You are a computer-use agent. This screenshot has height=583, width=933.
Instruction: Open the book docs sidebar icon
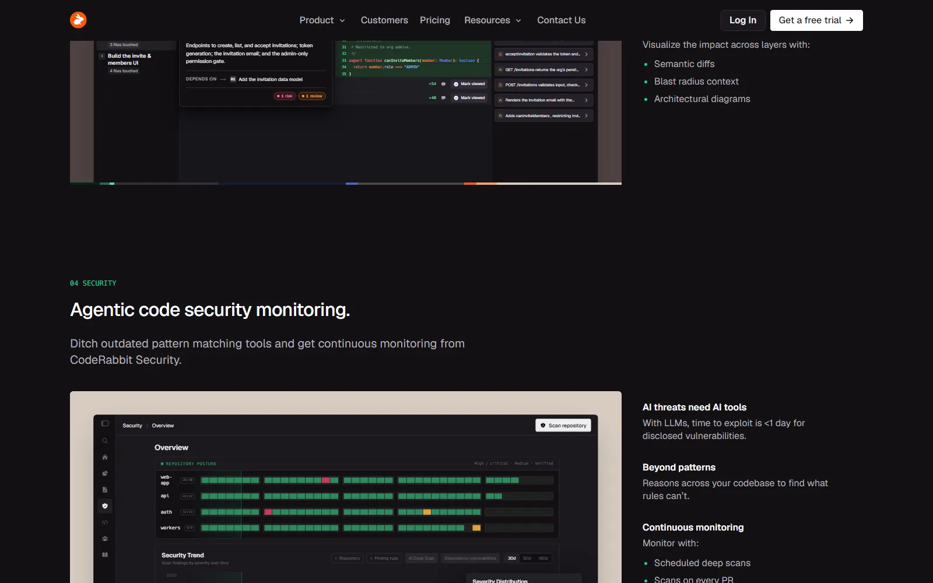click(x=105, y=555)
